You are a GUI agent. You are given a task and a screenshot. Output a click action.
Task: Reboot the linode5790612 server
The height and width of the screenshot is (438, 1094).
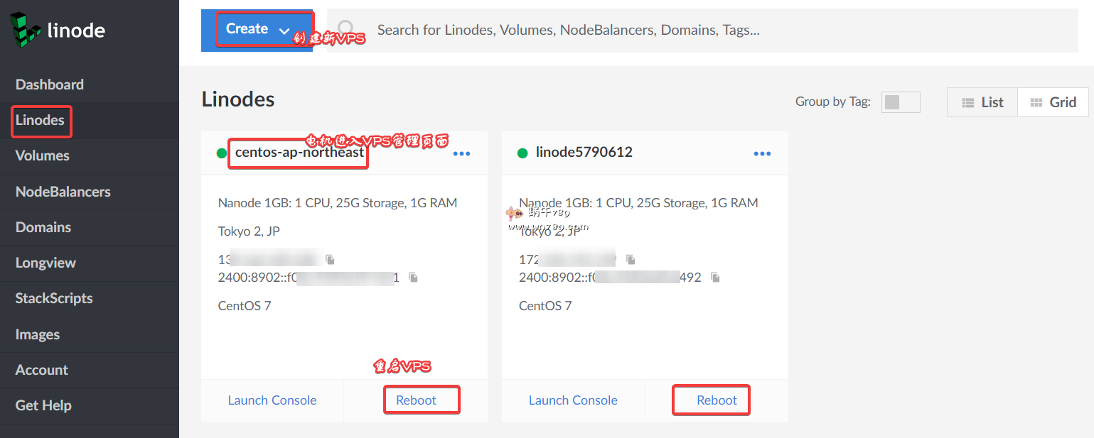click(x=717, y=400)
